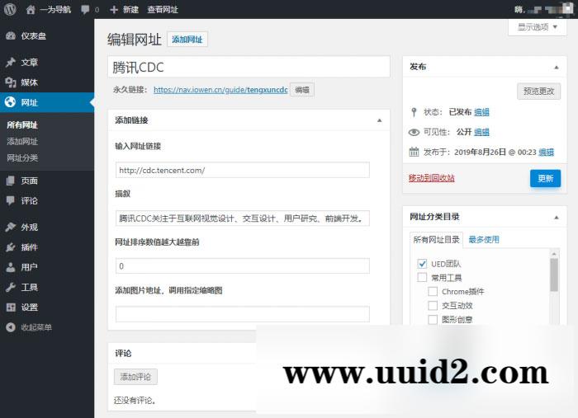Viewport: 578px width, 418px height.
Task: Check the Chrome插件 category checkbox
Action: tap(433, 291)
